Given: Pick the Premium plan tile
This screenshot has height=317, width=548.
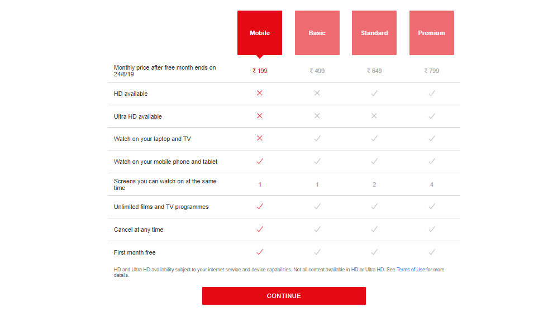Looking at the screenshot, I should click(x=432, y=33).
